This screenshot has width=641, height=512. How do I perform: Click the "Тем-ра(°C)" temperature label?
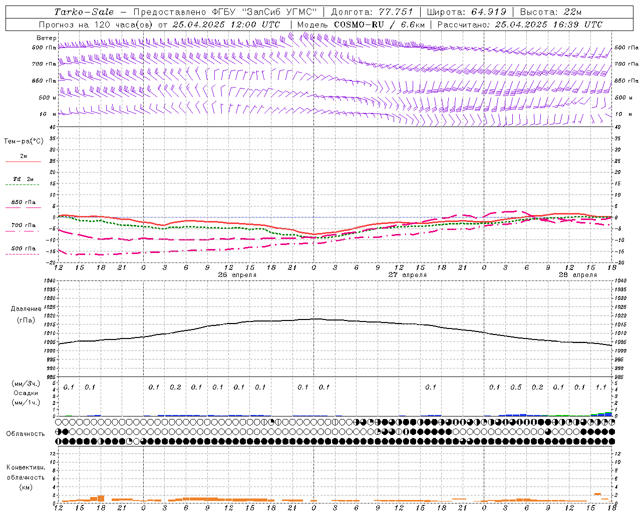(24, 141)
